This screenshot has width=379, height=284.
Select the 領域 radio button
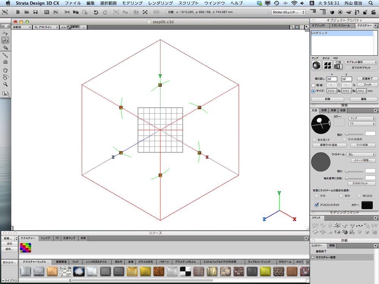point(313,85)
